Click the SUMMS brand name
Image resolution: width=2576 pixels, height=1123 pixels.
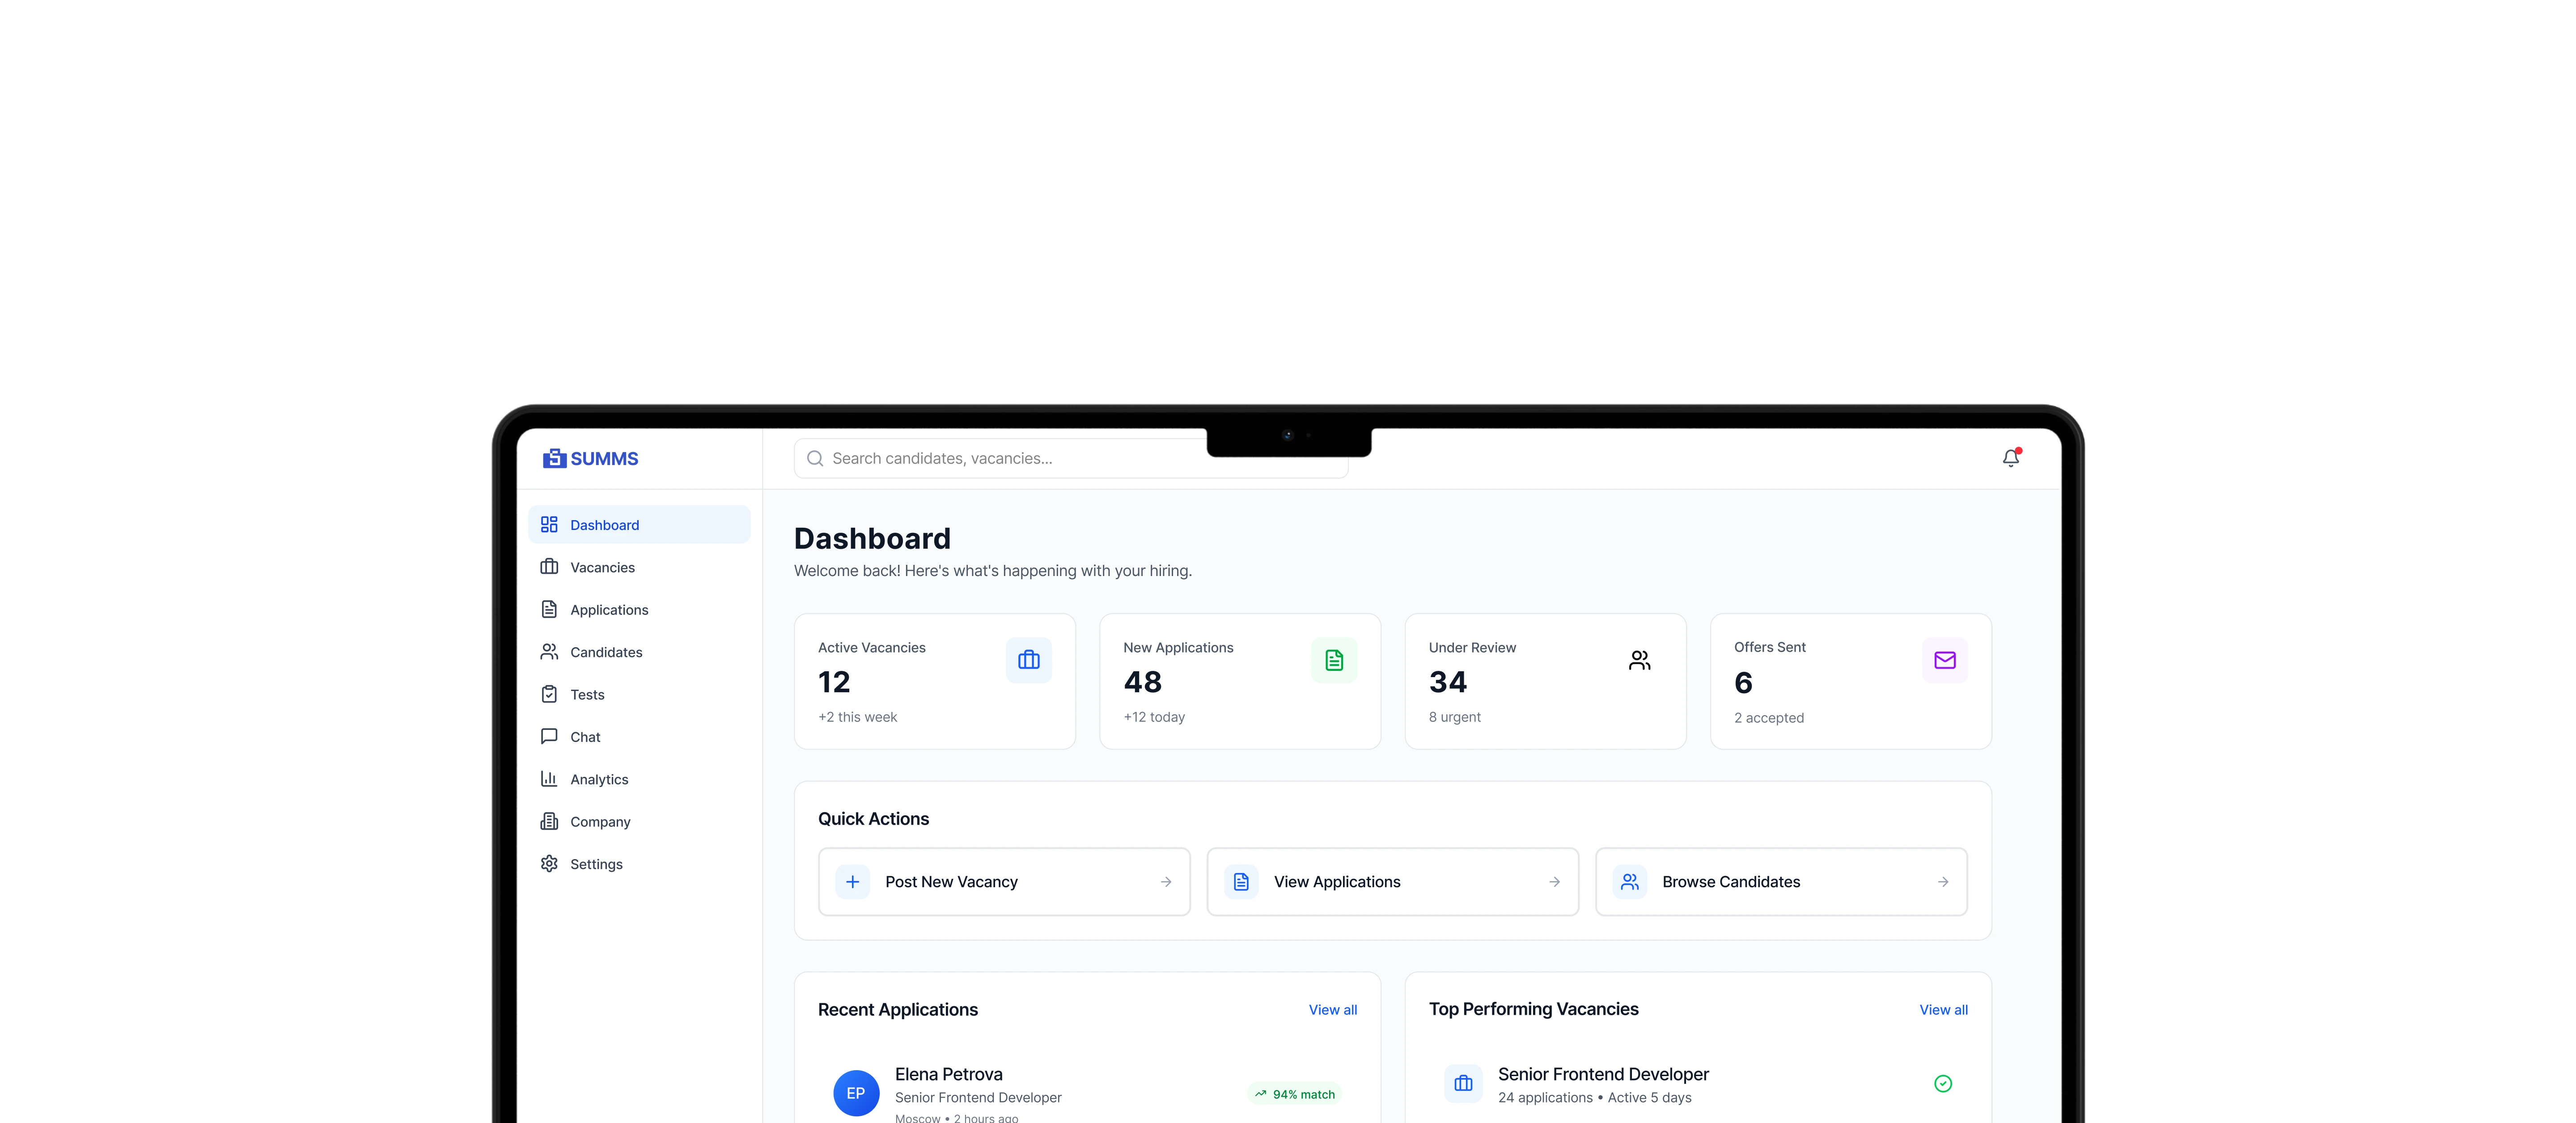click(x=604, y=459)
